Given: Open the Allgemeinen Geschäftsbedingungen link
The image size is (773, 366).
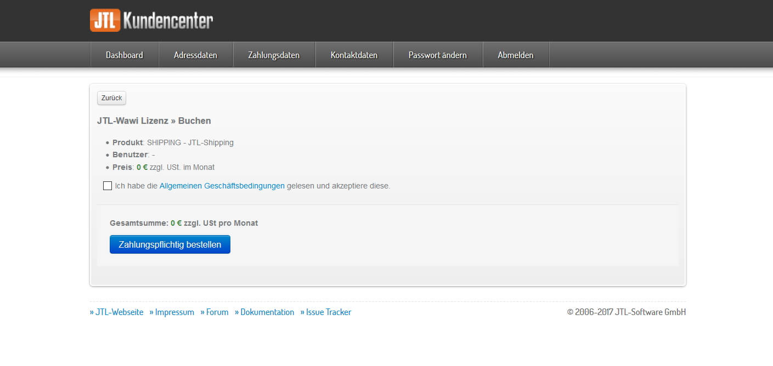Looking at the screenshot, I should [222, 186].
